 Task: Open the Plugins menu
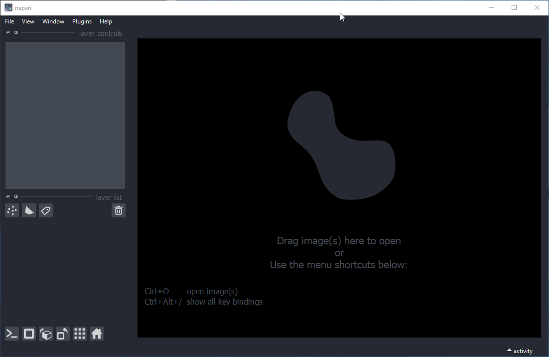point(82,21)
